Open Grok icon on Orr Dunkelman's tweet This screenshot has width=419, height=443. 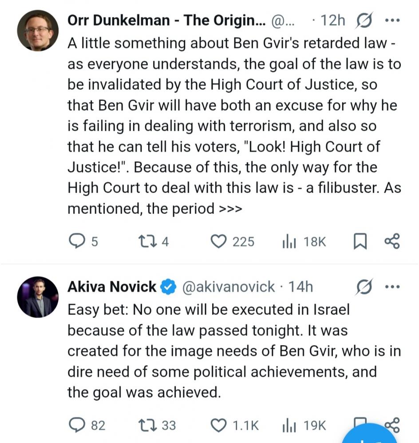point(364,21)
